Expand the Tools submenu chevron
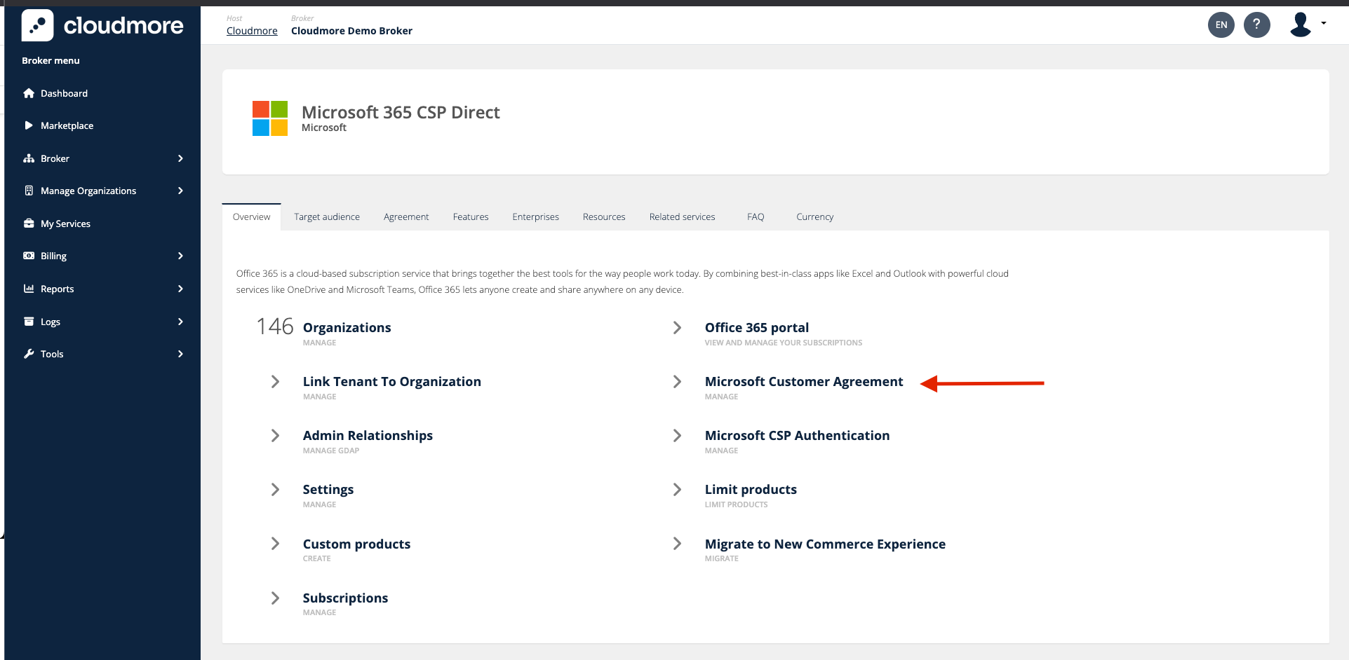 tap(180, 353)
